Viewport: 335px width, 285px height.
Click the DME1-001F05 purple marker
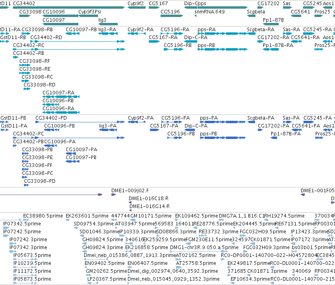[303, 195]
